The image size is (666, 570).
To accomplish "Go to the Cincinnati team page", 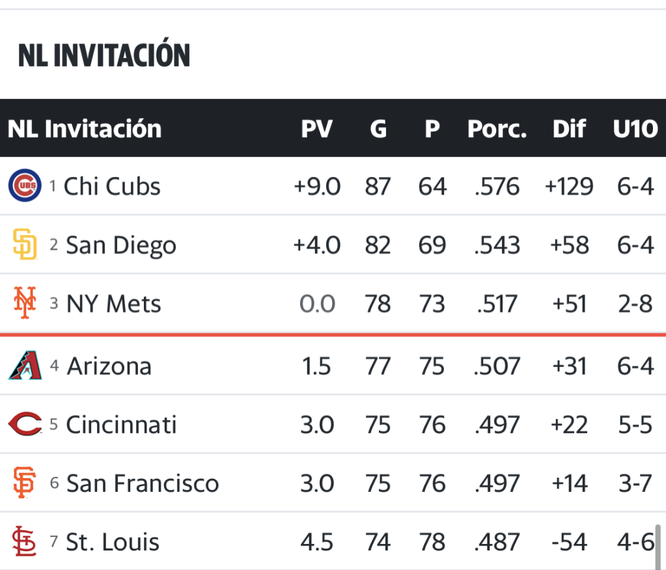I will [x=121, y=425].
